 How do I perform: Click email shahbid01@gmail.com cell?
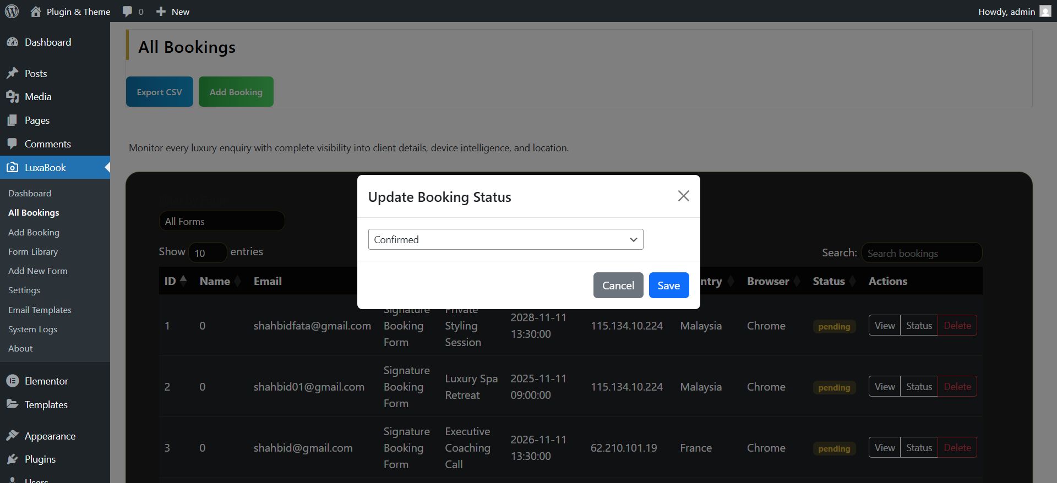309,387
